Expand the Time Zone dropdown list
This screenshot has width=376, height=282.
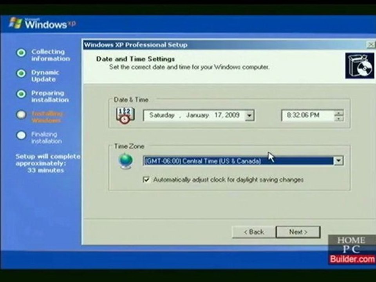click(338, 161)
